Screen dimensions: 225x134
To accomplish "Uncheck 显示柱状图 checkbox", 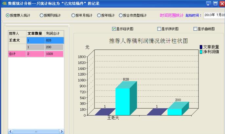I will [114, 29].
